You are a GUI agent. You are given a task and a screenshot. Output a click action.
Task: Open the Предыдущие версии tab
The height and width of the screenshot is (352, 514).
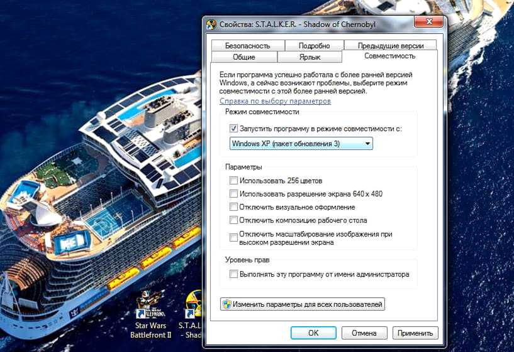(x=390, y=46)
